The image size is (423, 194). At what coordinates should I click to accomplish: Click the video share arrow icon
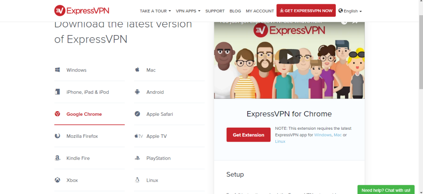(x=355, y=22)
